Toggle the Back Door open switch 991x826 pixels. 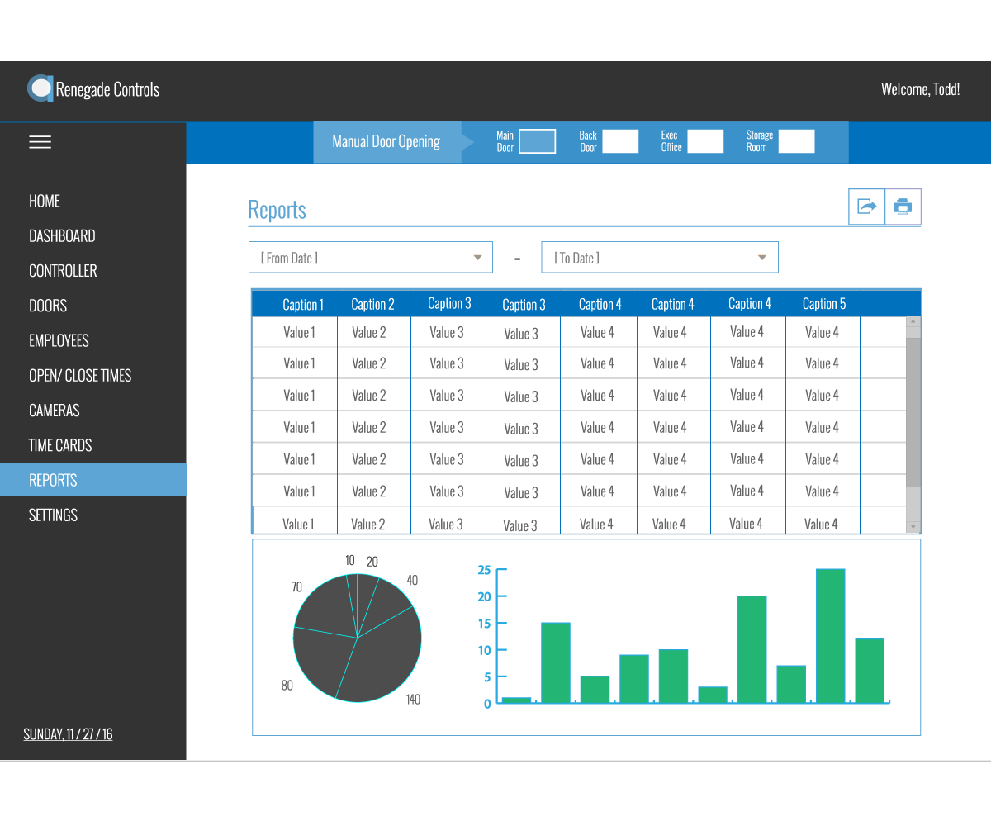(x=620, y=141)
